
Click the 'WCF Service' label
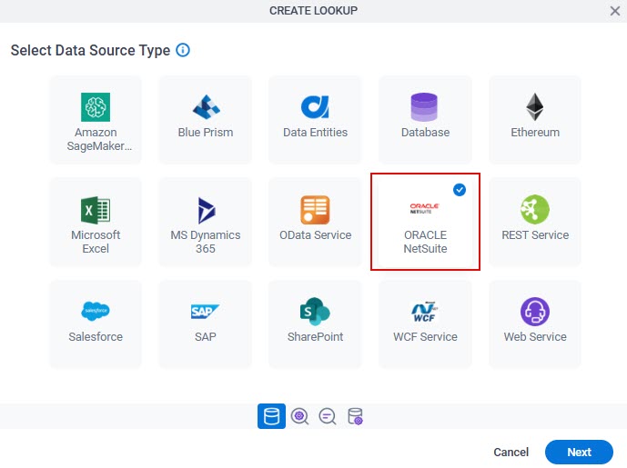click(x=425, y=336)
